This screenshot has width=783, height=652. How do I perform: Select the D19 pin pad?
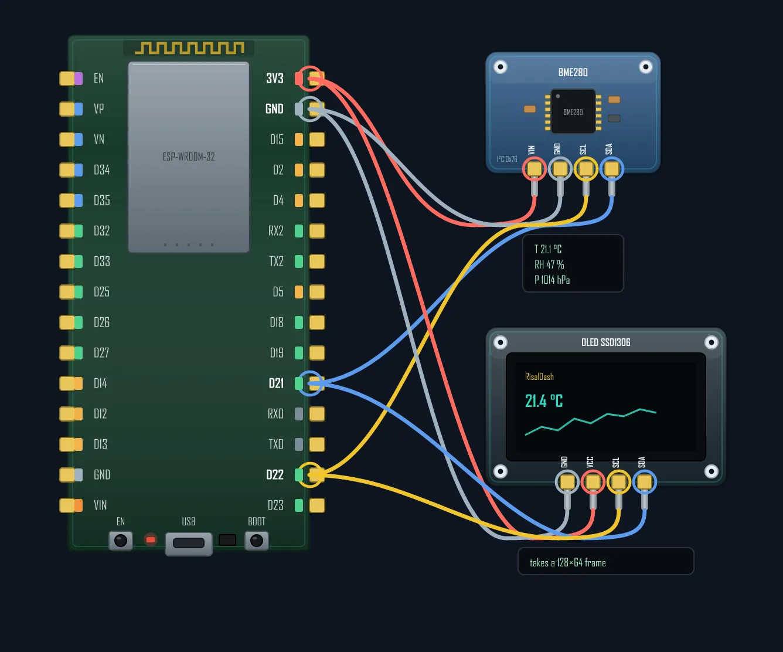(x=317, y=352)
